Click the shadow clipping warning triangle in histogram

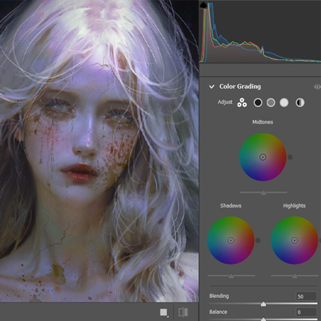(x=204, y=5)
